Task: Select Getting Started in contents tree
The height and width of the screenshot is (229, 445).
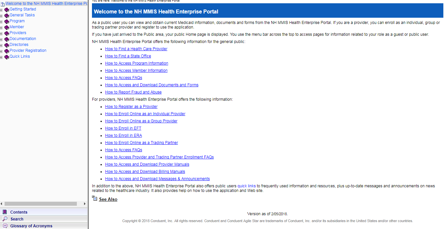Action: (23, 9)
